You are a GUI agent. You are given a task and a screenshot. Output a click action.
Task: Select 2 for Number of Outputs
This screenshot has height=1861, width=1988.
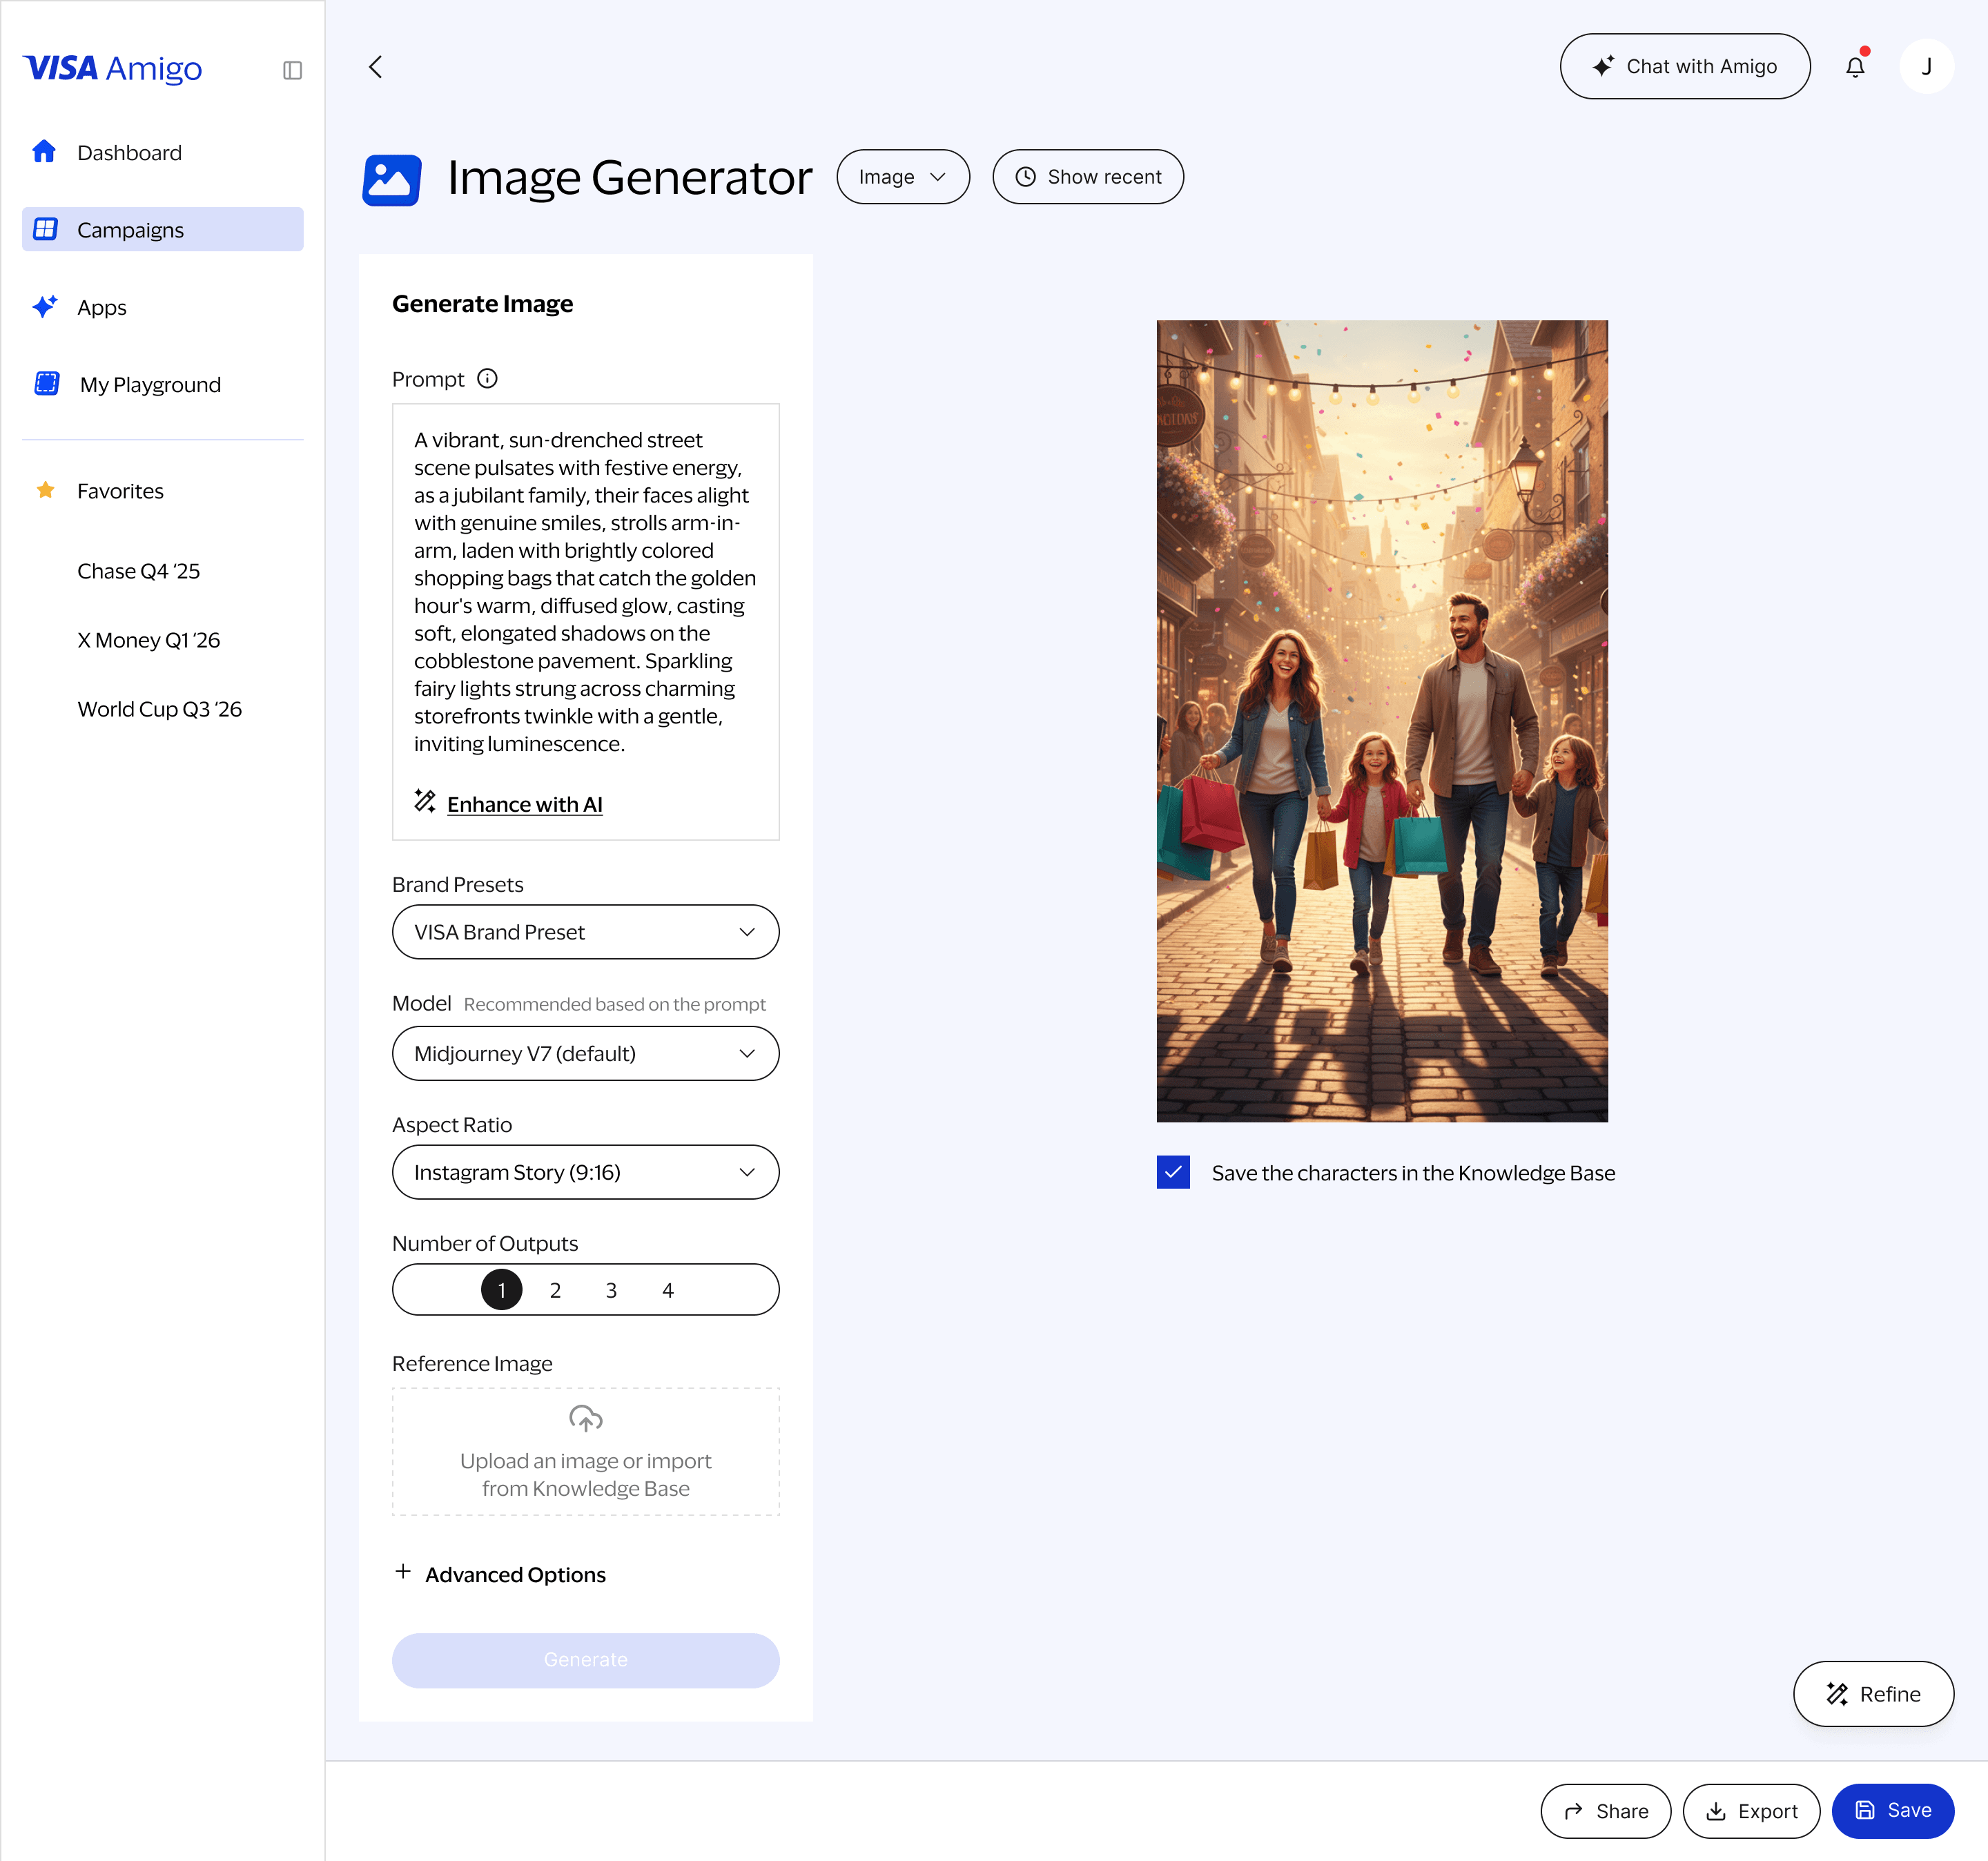[x=555, y=1290]
